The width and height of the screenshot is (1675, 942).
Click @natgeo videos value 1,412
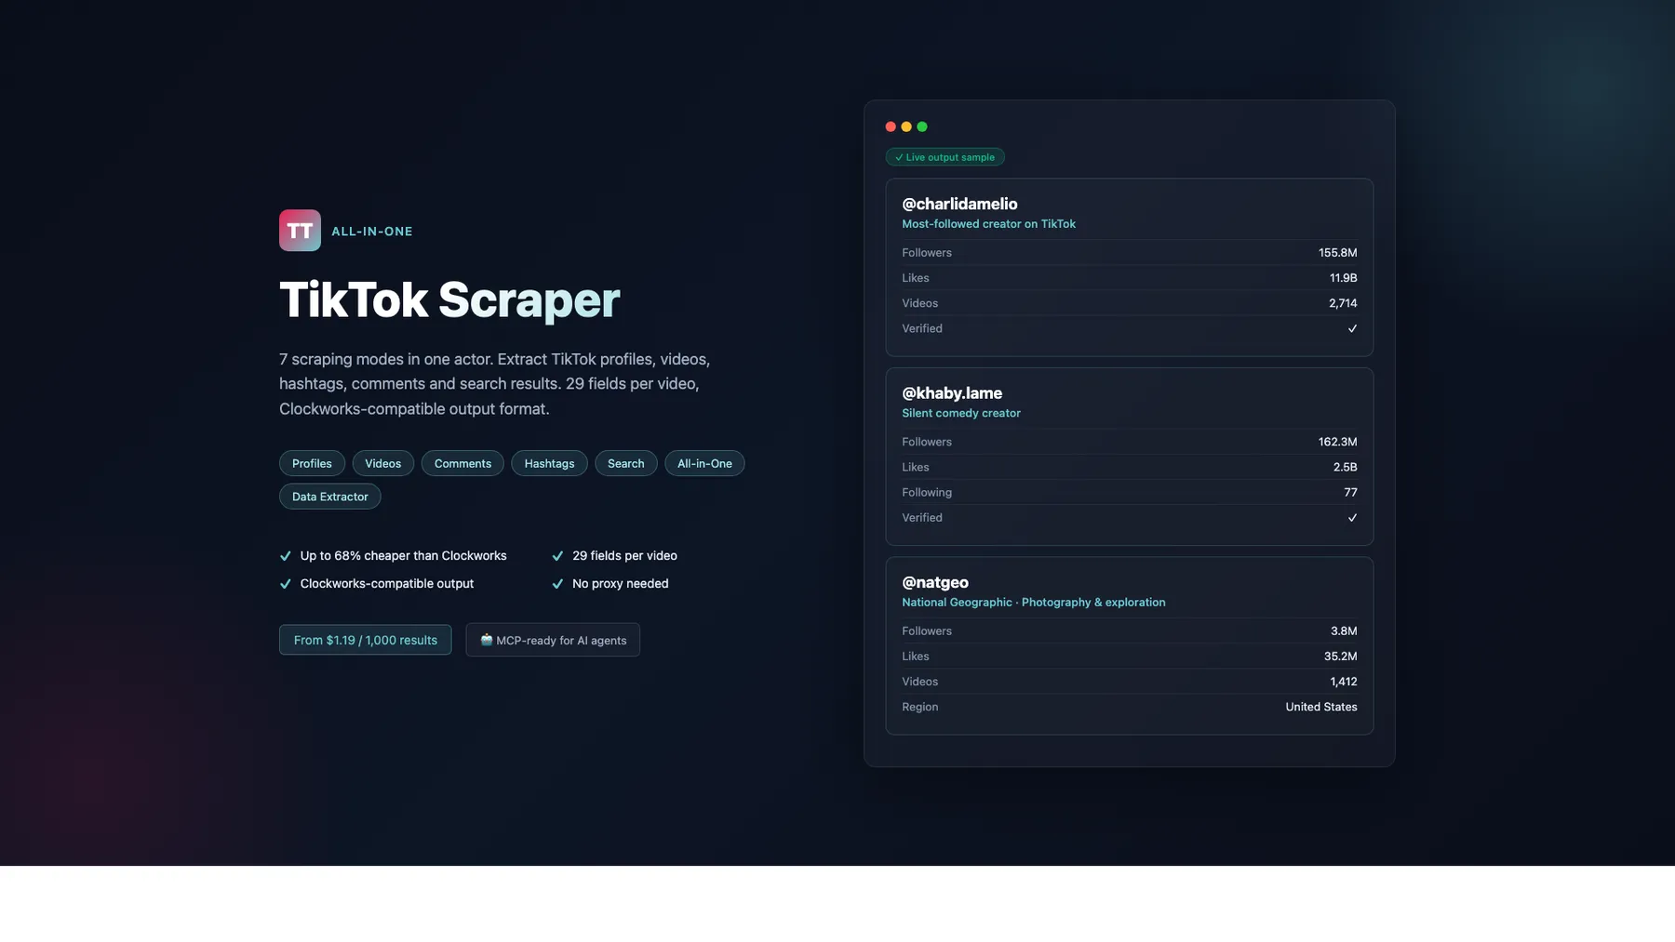[1343, 681]
